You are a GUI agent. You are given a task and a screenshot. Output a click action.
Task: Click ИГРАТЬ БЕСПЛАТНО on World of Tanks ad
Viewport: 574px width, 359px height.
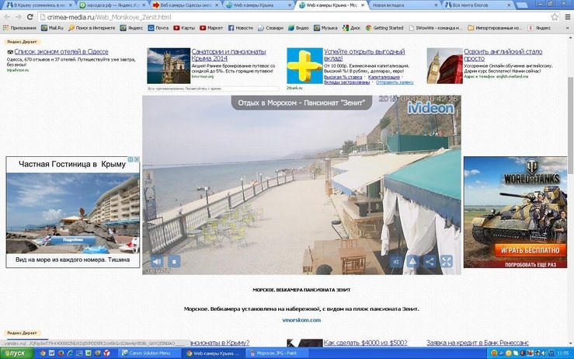coord(530,250)
